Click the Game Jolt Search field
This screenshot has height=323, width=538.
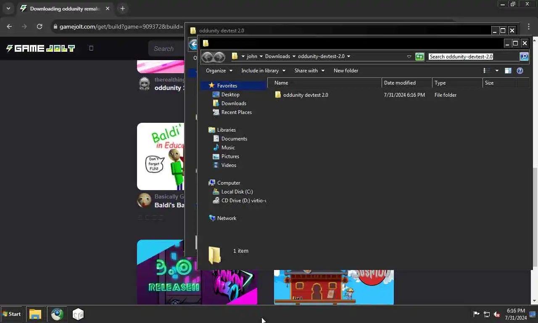pyautogui.click(x=166, y=48)
